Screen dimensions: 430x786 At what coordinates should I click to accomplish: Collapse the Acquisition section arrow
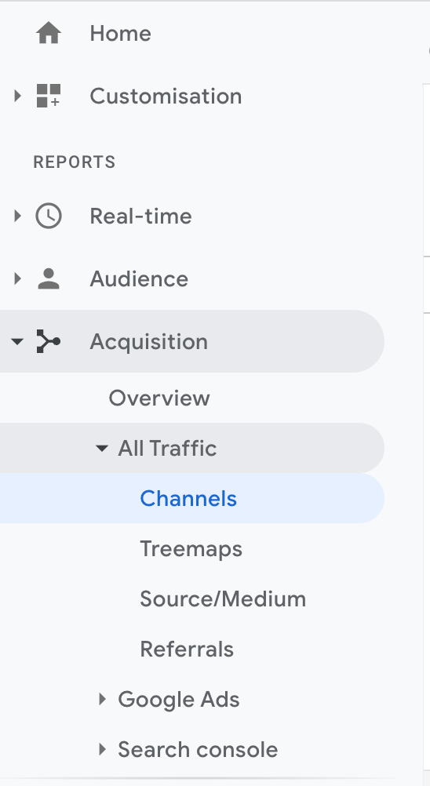coord(17,341)
